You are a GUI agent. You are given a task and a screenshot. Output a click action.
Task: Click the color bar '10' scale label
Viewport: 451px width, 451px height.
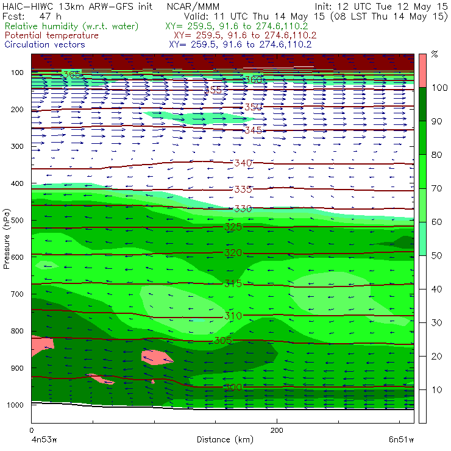[x=436, y=390]
